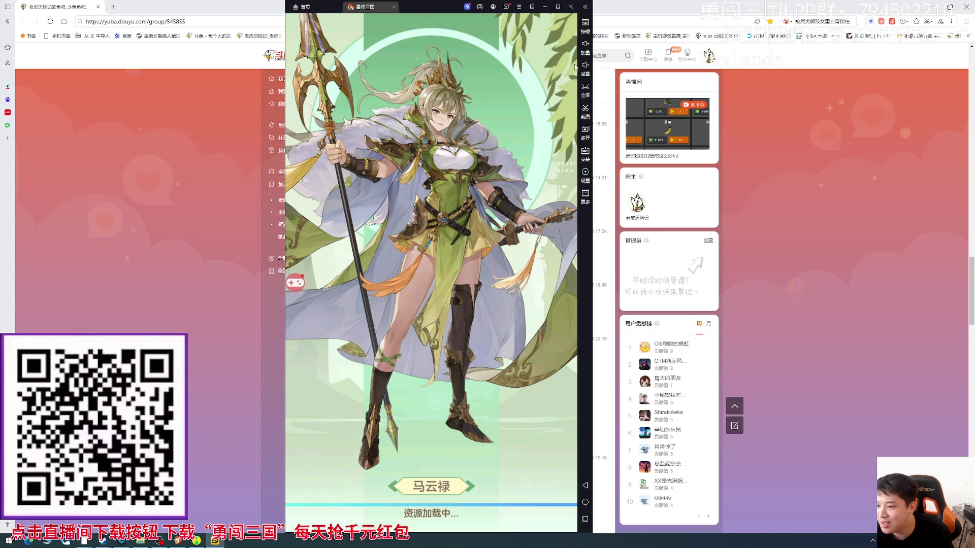Open emulator mail messages icon
This screenshot has height=548, width=975.
click(506, 7)
